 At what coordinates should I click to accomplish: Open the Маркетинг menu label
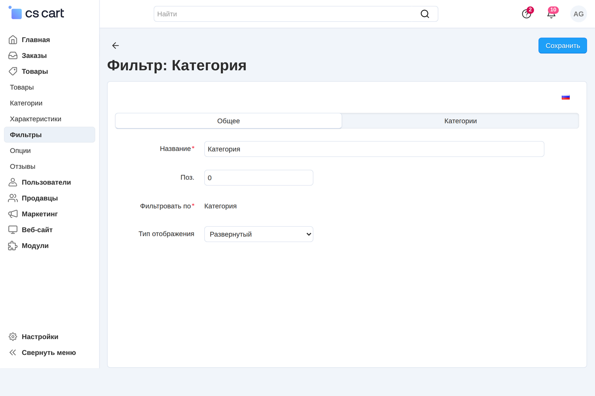click(40, 214)
